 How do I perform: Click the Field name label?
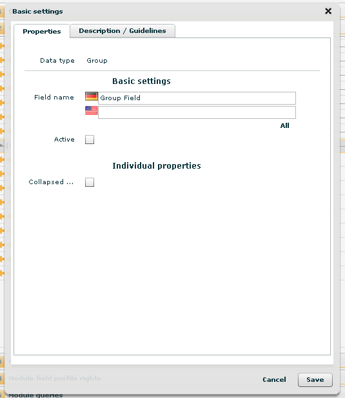(54, 97)
